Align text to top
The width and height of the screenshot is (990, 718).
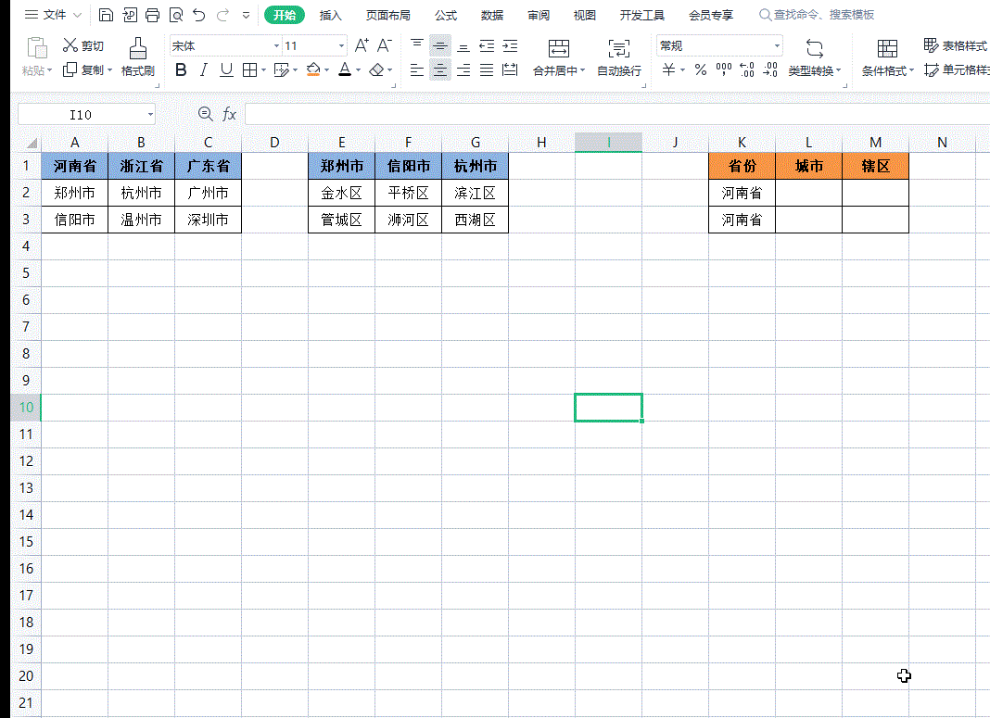[x=417, y=45]
